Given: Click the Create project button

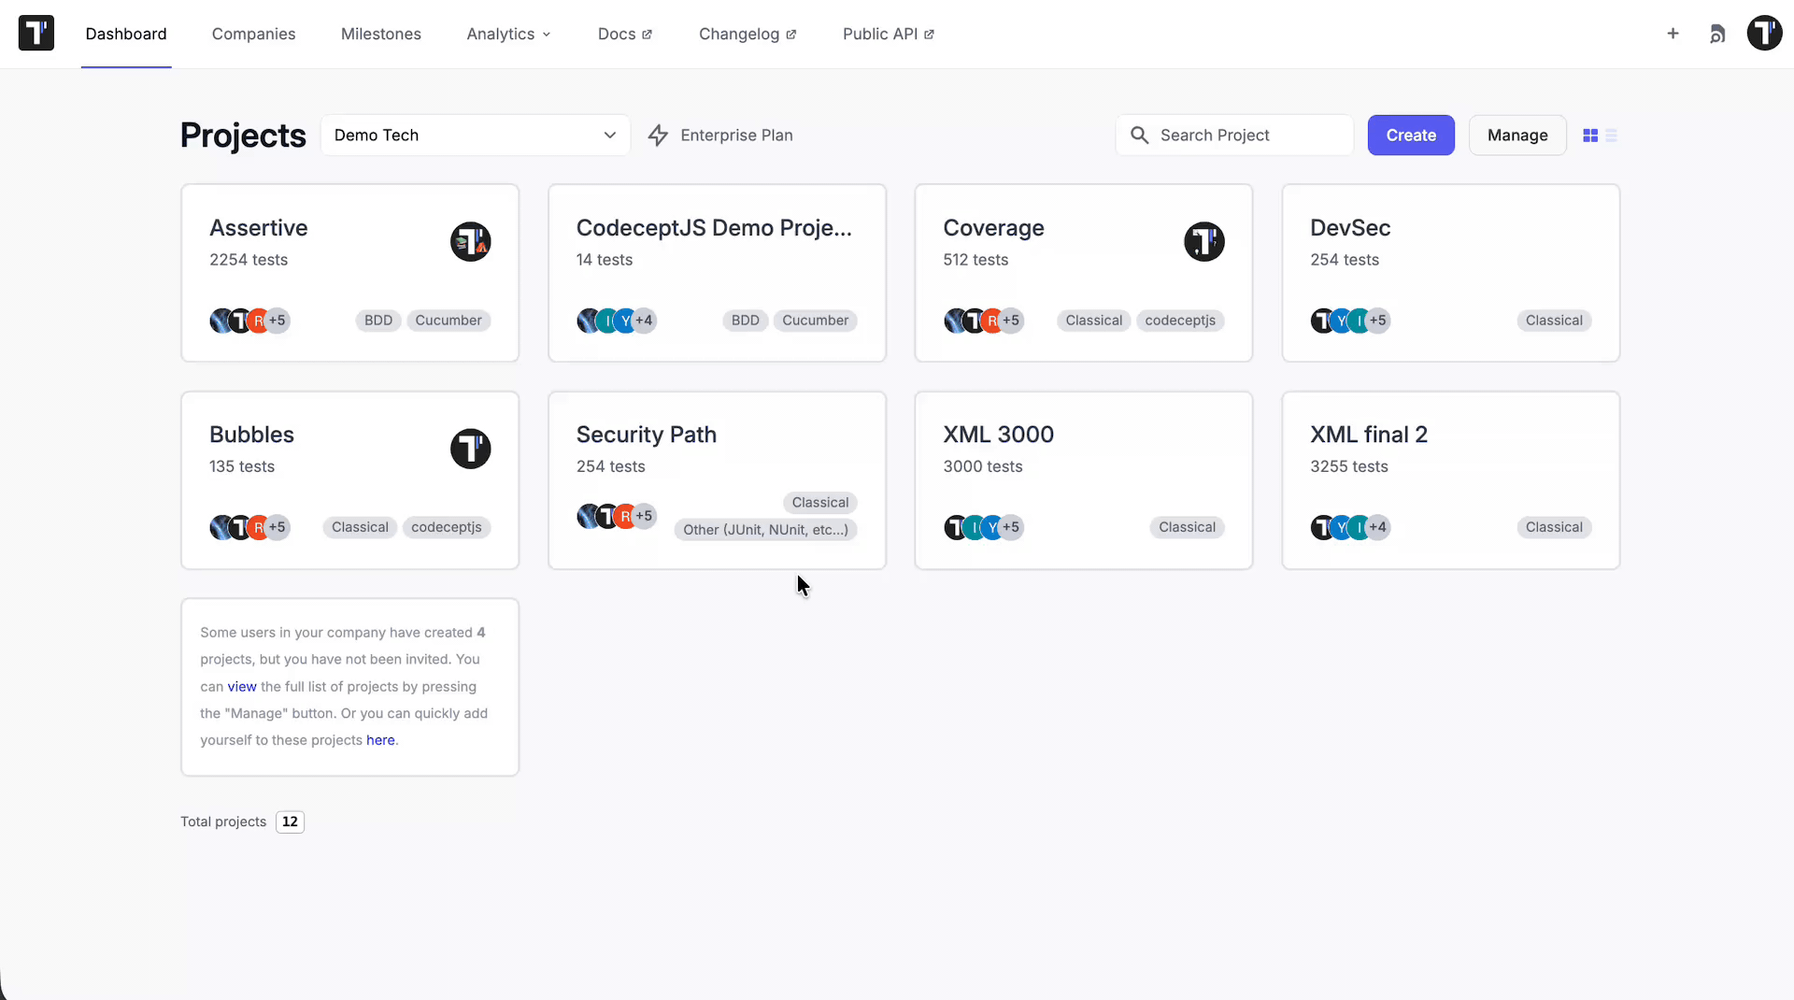Looking at the screenshot, I should pyautogui.click(x=1411, y=136).
